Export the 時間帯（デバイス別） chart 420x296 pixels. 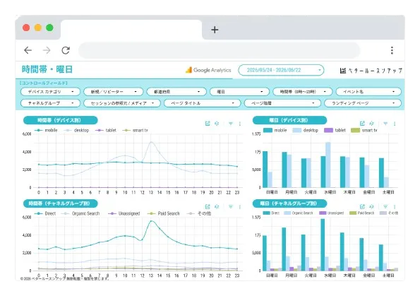(x=208, y=124)
